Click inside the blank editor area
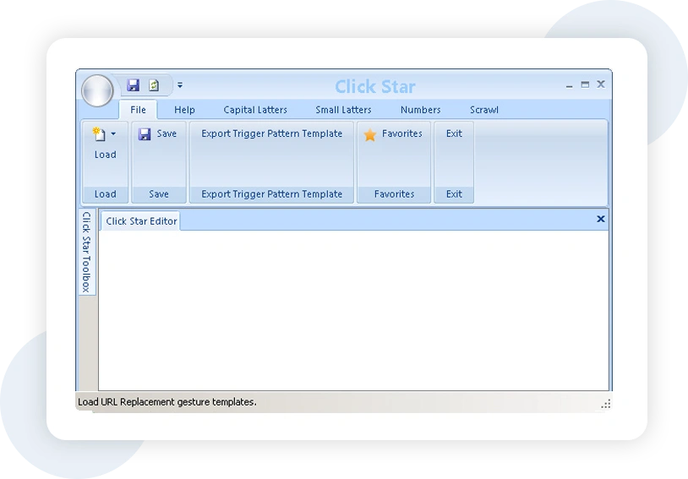 (353, 310)
